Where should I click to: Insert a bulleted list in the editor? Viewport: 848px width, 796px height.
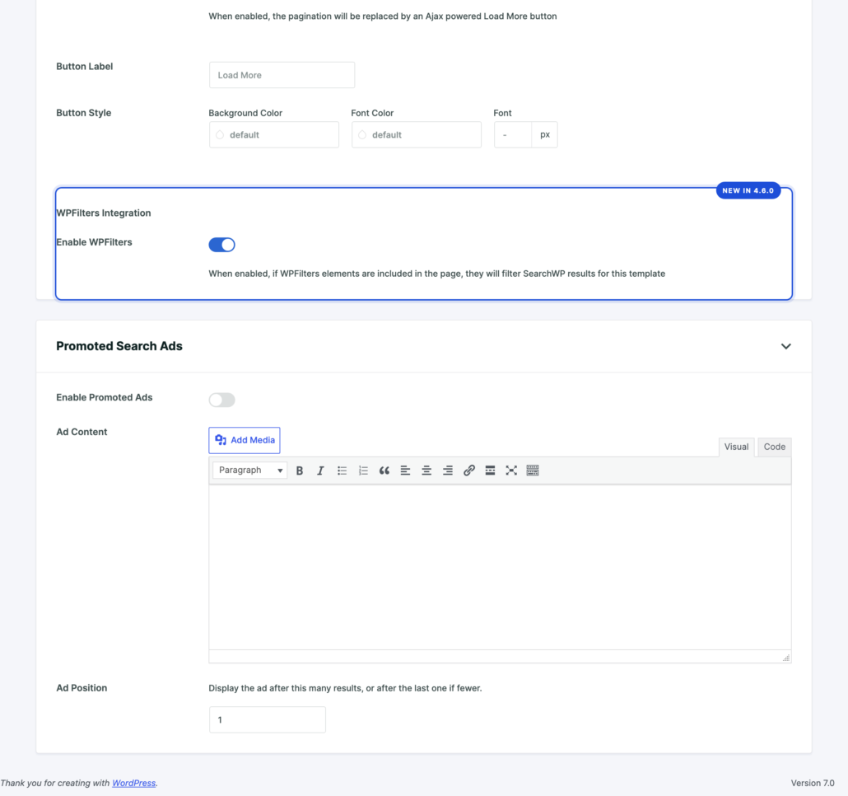342,471
